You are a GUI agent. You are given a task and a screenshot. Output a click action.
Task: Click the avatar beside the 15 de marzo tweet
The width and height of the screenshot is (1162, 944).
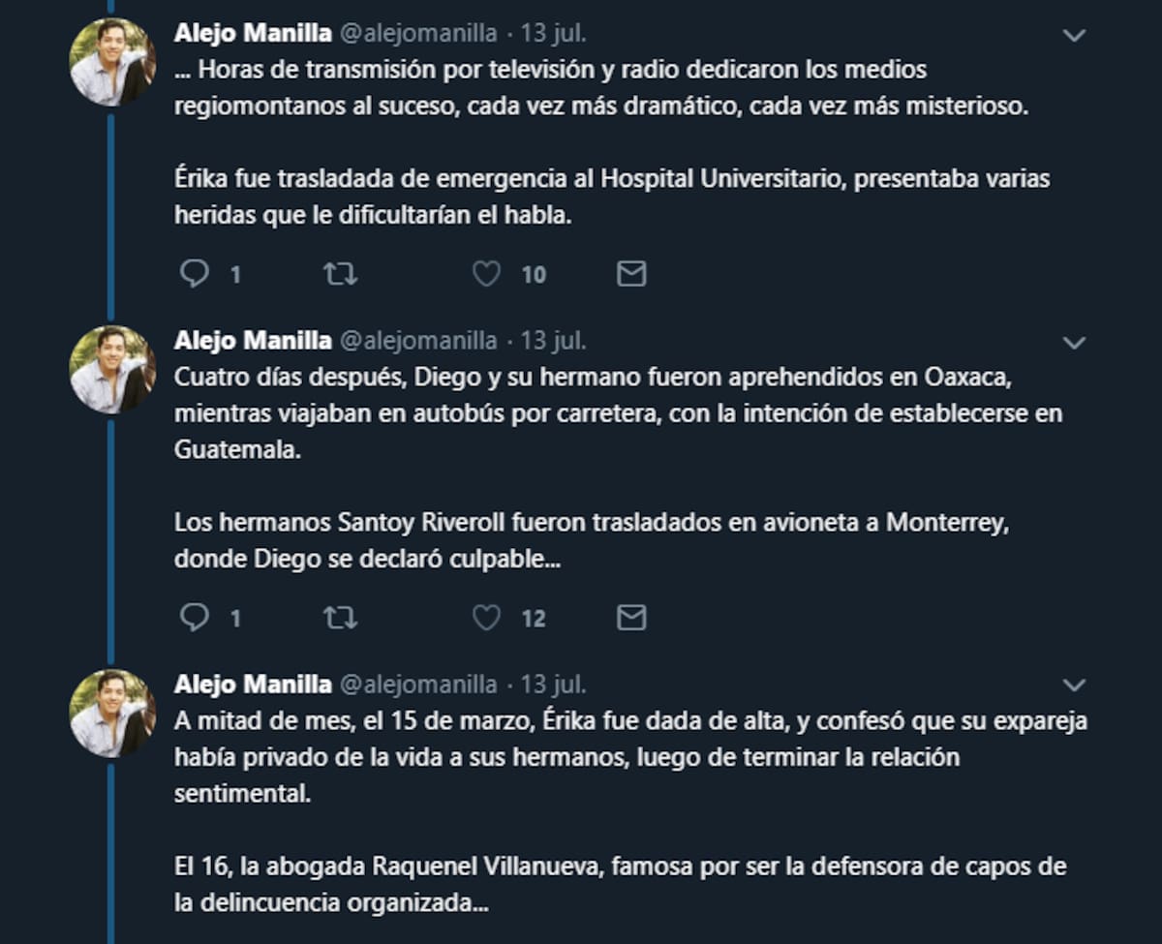tap(112, 713)
